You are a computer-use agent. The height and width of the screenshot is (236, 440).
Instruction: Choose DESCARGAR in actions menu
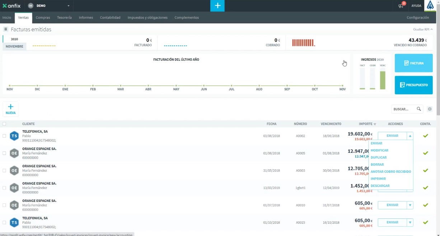[x=380, y=186]
